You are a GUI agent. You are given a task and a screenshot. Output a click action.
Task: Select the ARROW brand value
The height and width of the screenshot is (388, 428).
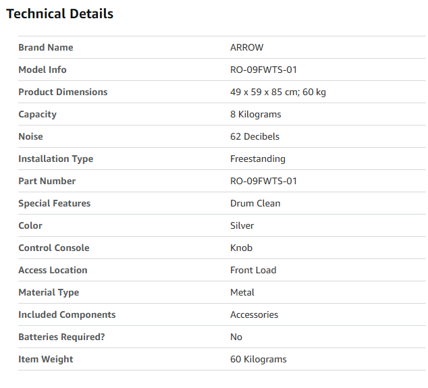[x=247, y=47]
